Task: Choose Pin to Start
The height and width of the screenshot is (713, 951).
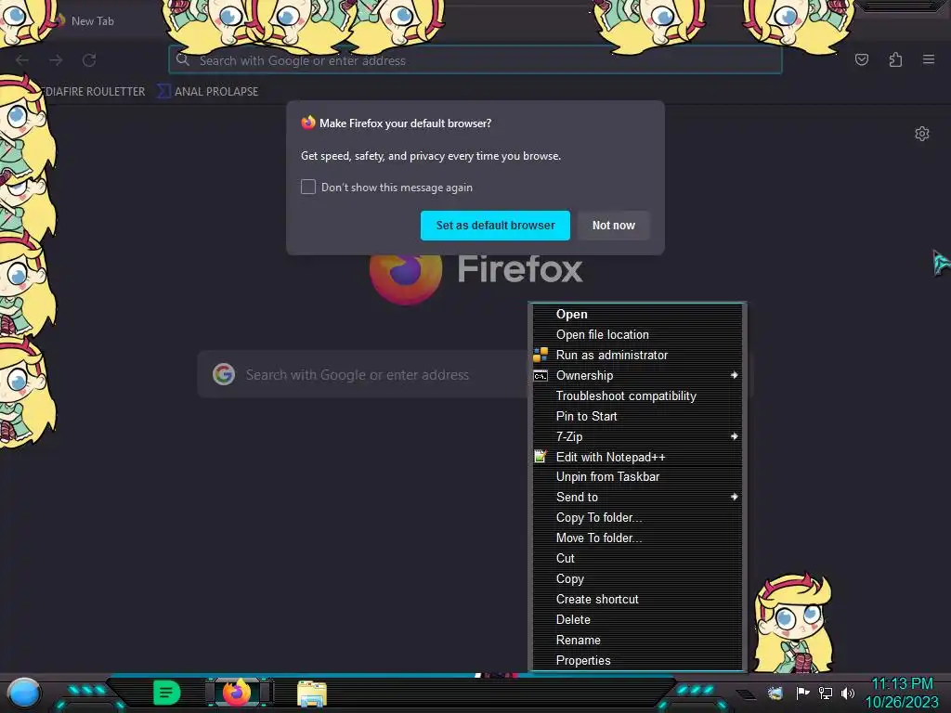Action: click(637, 416)
